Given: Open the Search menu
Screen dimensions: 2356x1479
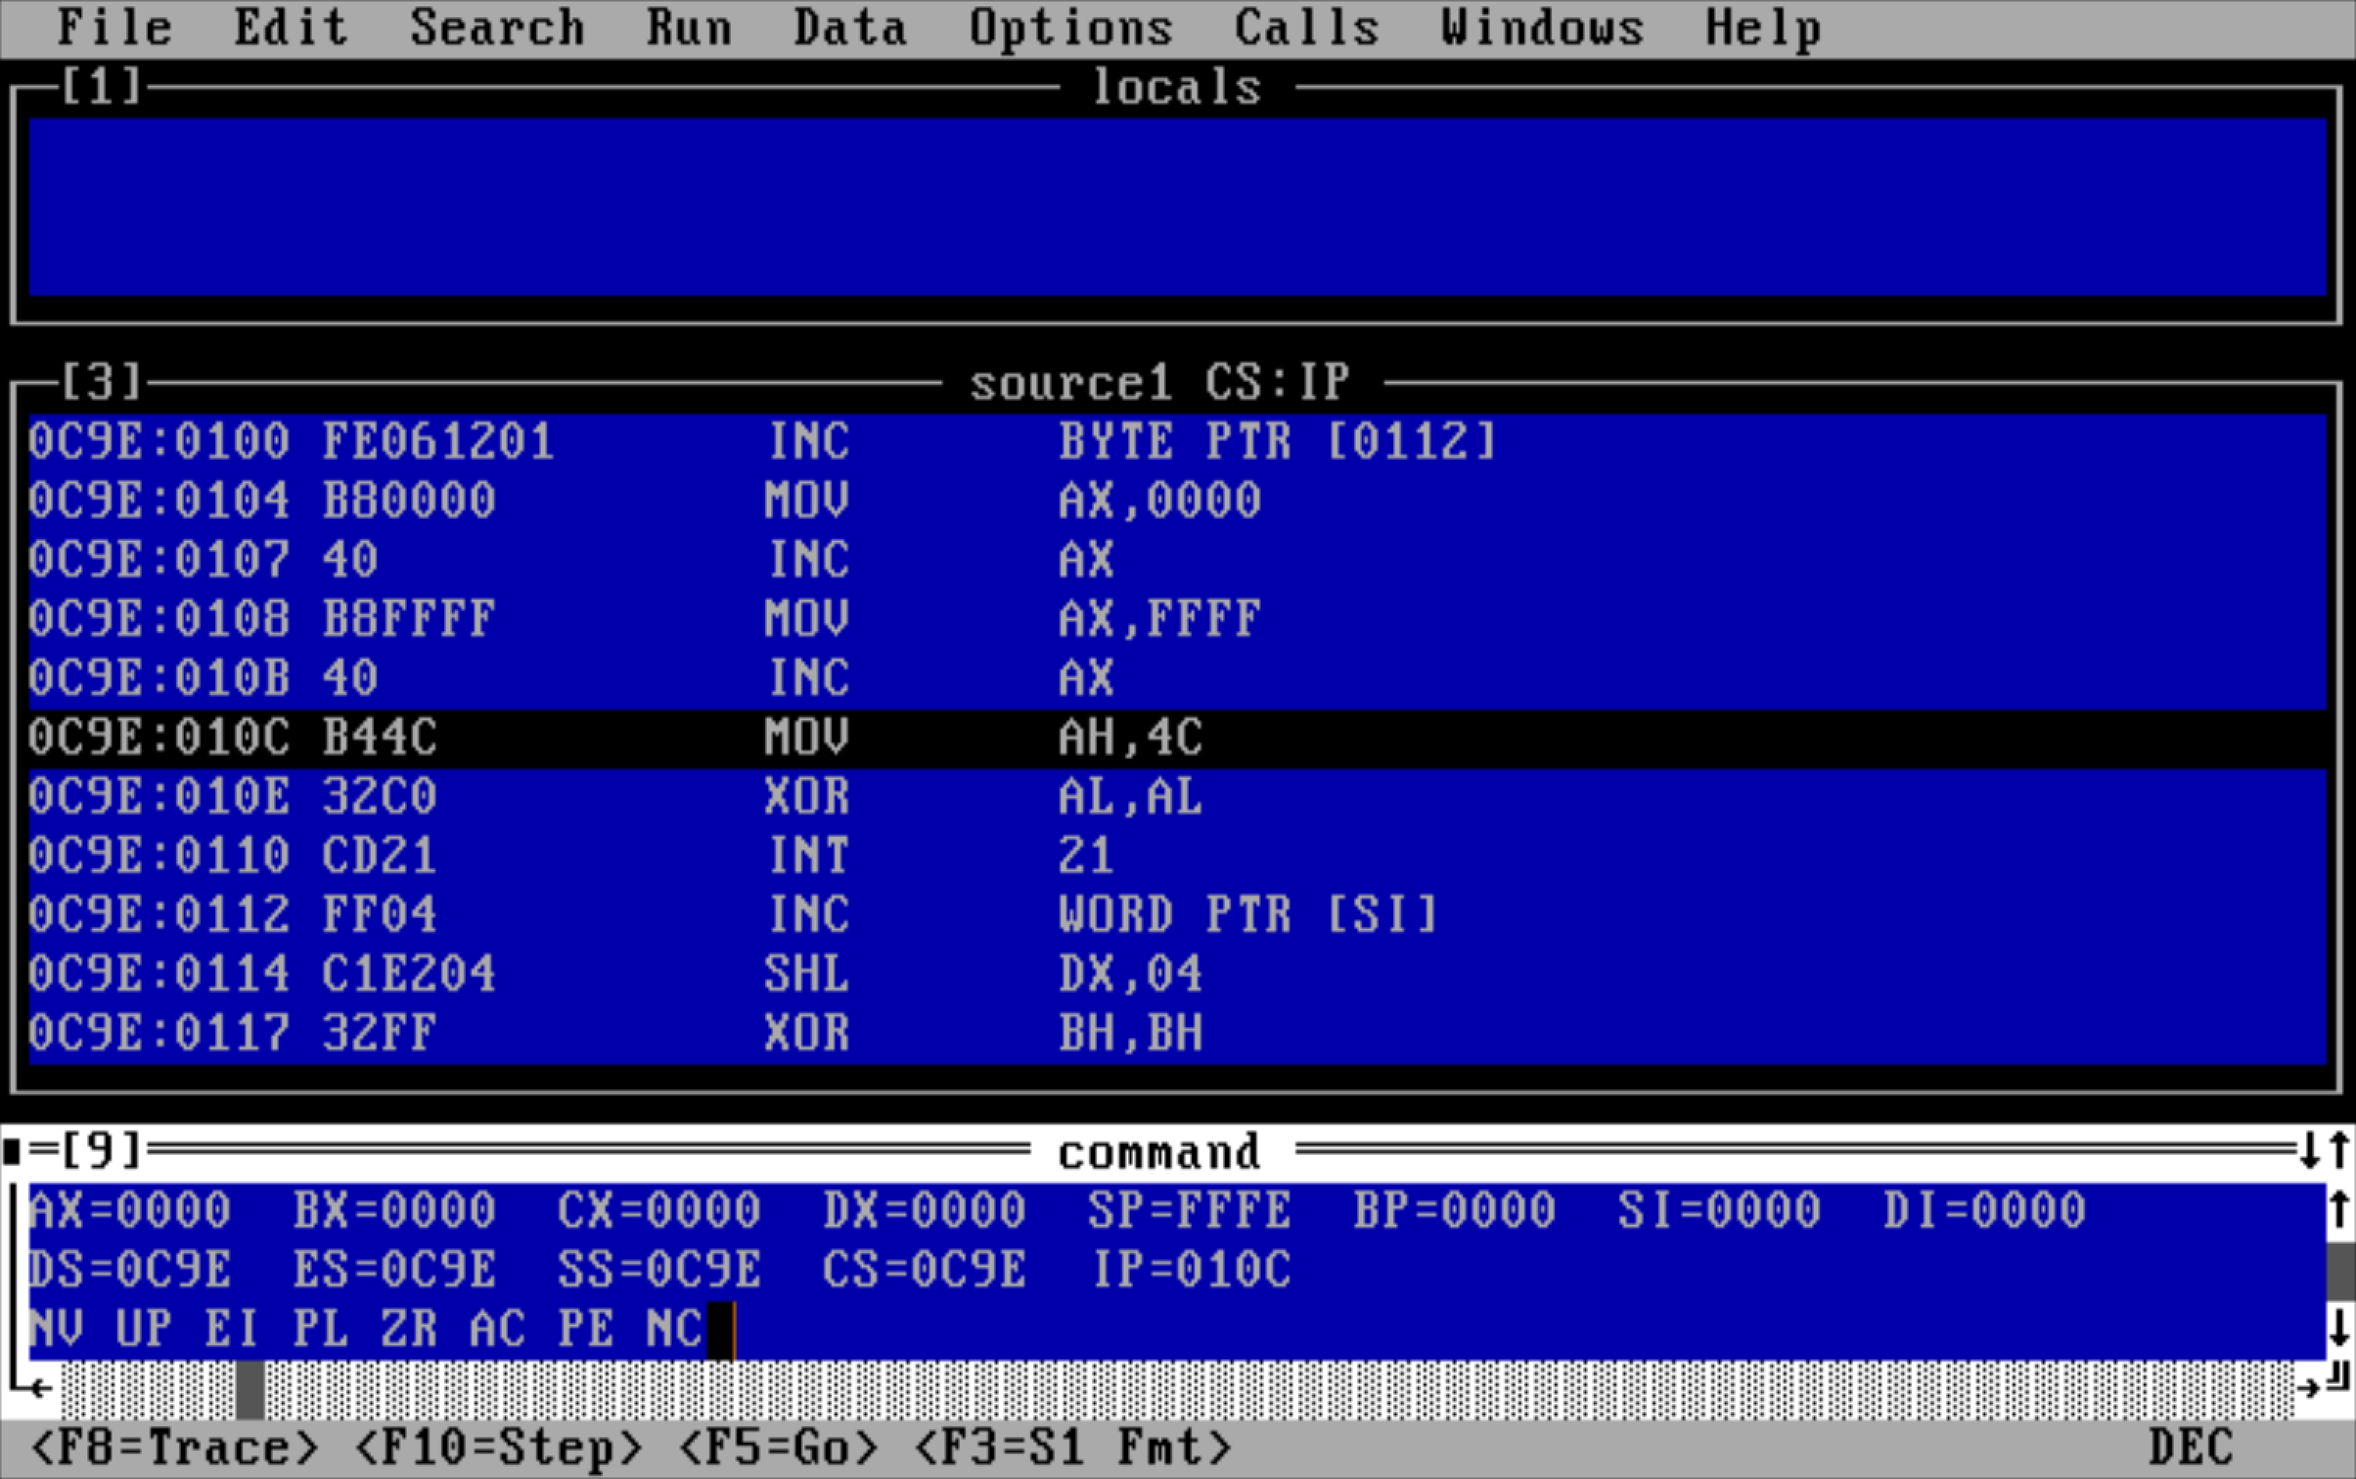Looking at the screenshot, I should [497, 27].
